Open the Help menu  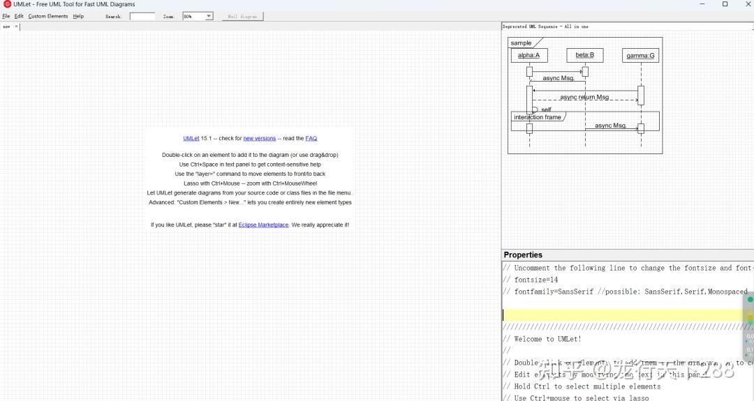tap(78, 16)
